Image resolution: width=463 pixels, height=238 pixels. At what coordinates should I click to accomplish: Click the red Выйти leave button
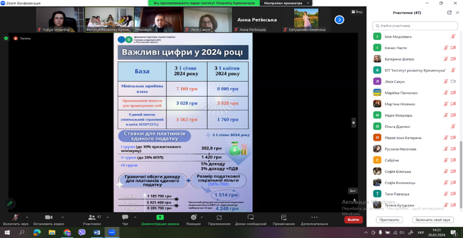pos(353,220)
